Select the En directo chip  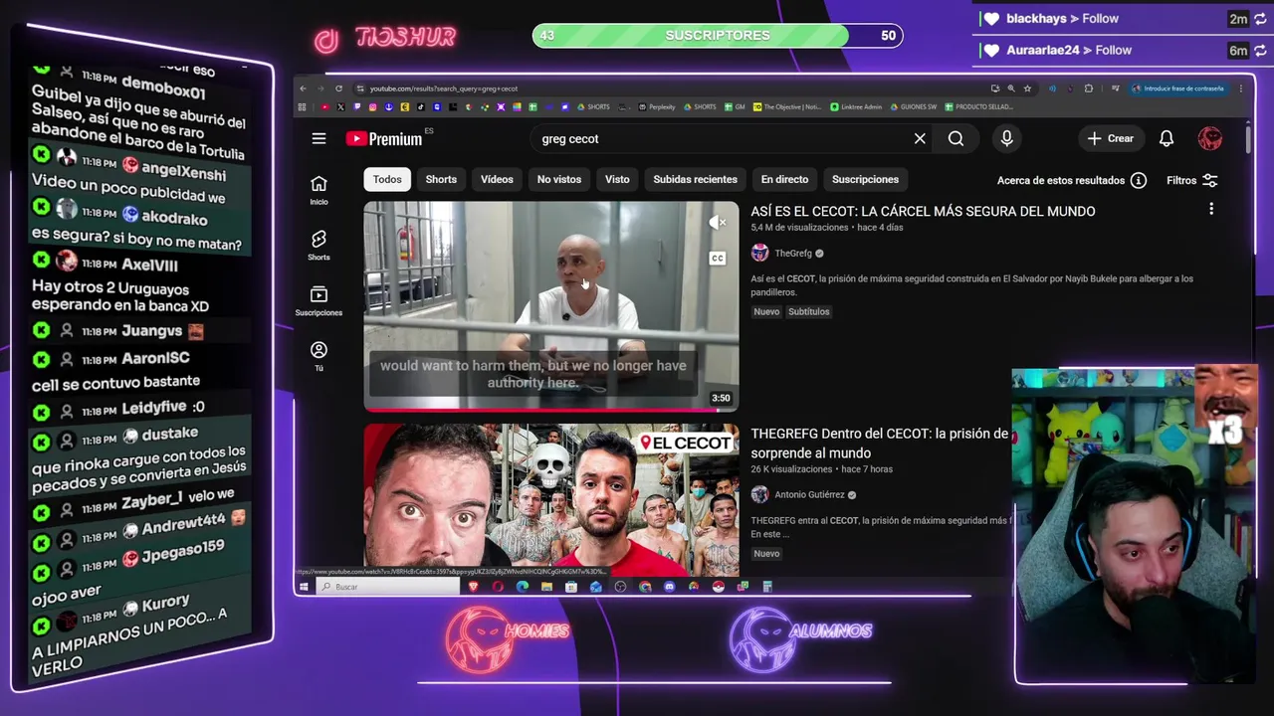784,179
